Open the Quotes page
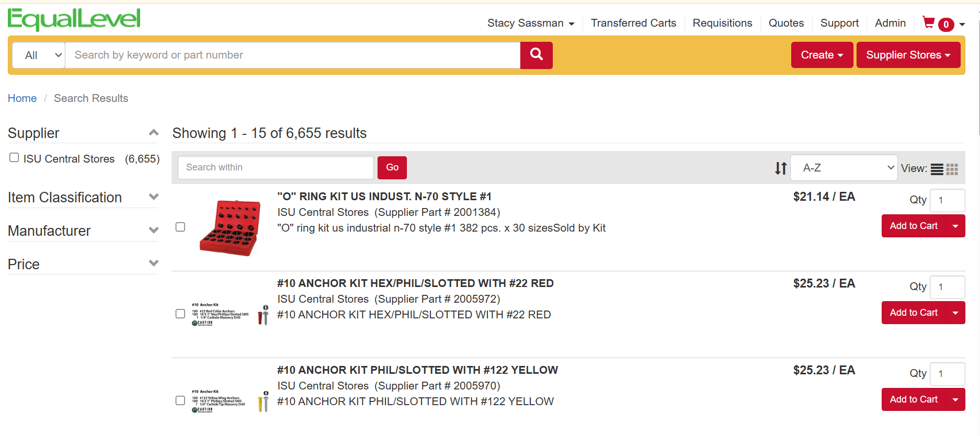 (x=786, y=23)
